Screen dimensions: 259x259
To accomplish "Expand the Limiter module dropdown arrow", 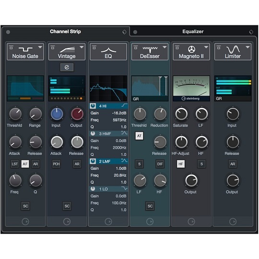I will coord(247,47).
